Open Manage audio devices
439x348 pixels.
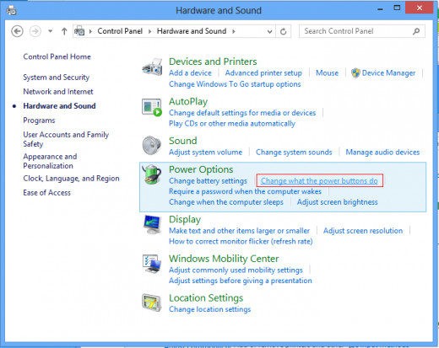(382, 153)
